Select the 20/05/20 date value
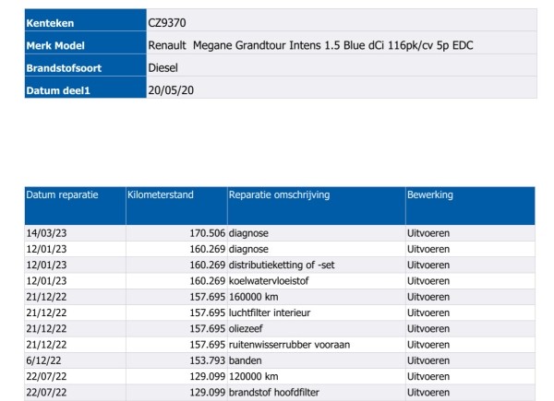554x401 pixels. click(171, 90)
